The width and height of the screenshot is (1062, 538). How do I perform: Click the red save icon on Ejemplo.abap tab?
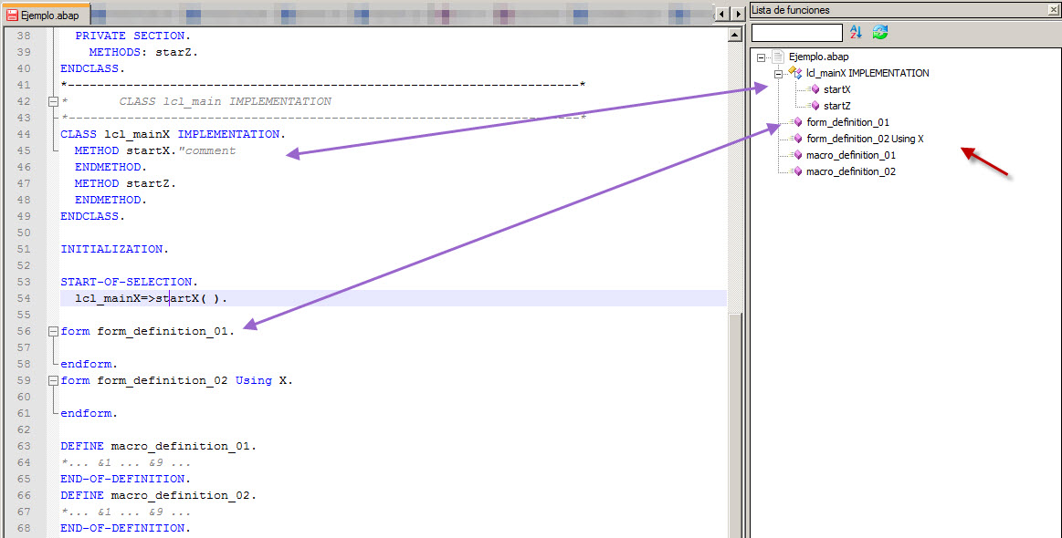[13, 16]
